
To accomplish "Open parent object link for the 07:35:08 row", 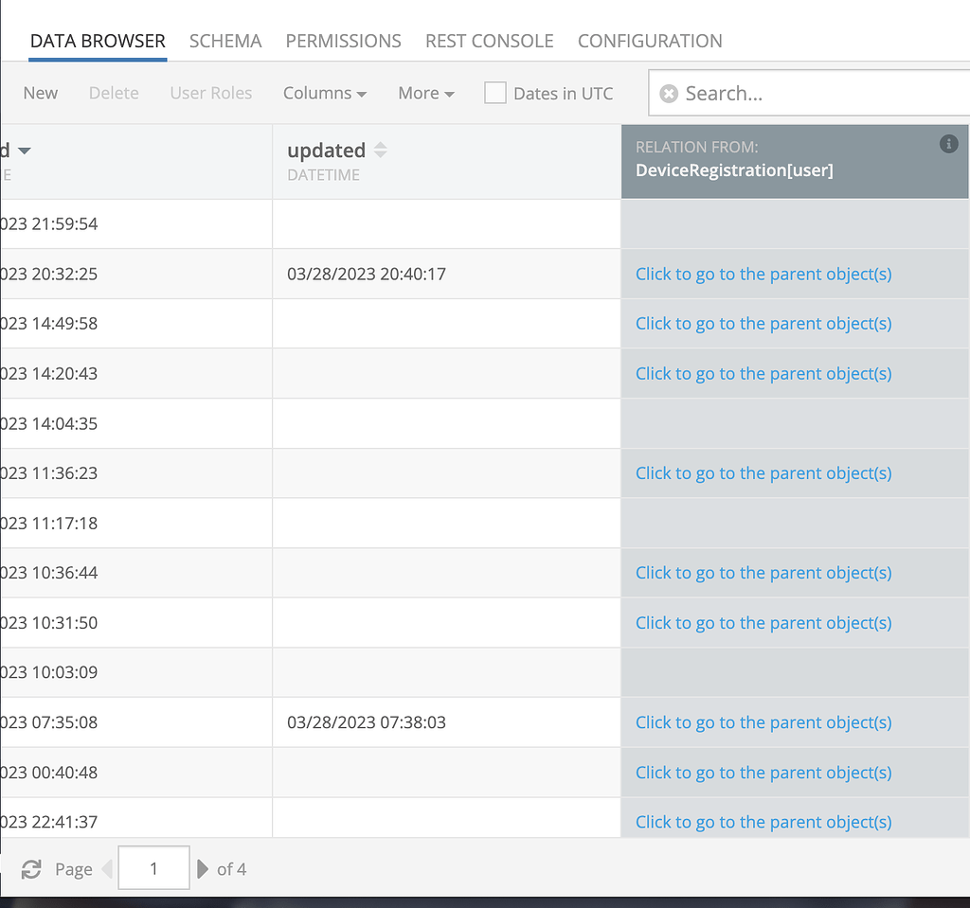I will click(x=763, y=722).
